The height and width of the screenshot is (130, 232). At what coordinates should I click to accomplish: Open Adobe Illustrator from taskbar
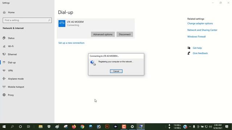[x=107, y=127]
